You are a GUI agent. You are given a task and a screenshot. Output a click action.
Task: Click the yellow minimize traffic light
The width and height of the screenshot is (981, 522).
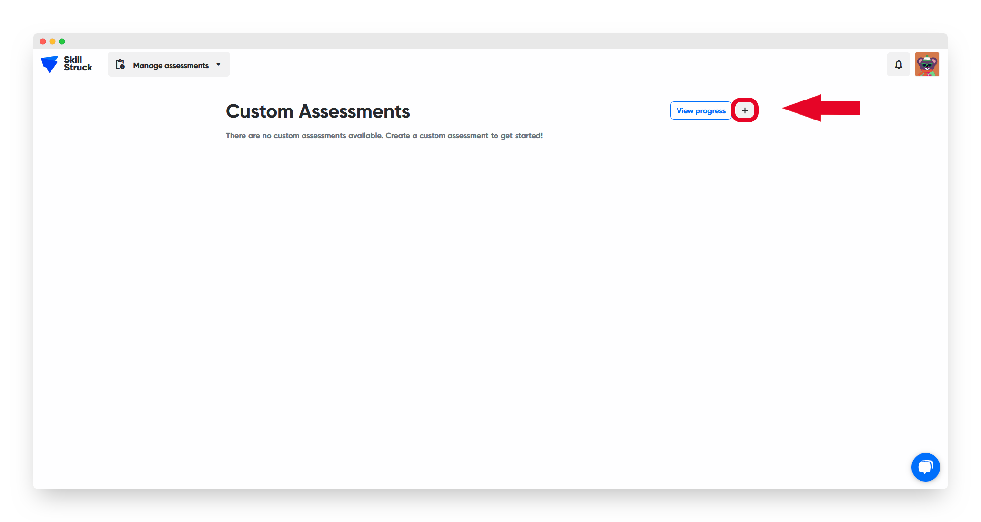coord(52,41)
